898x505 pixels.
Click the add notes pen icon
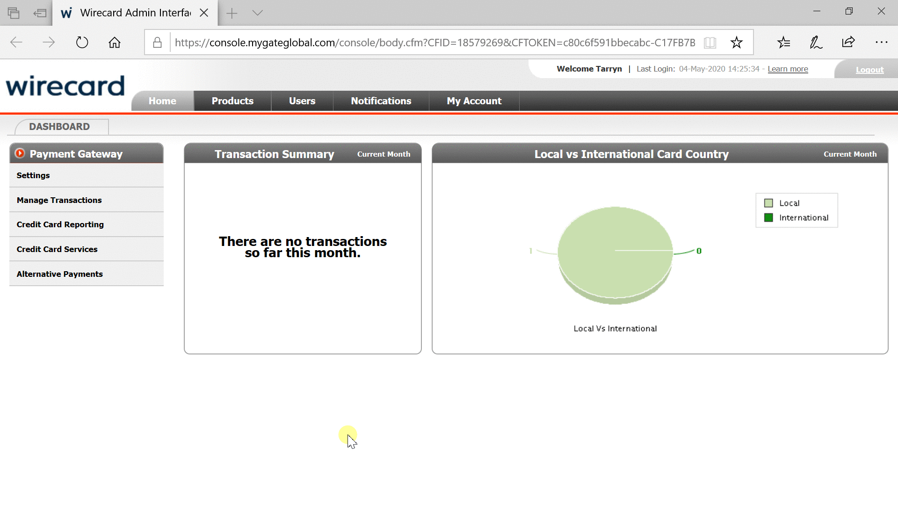[x=816, y=43]
